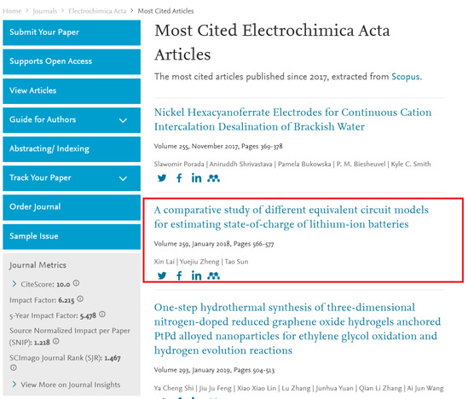This screenshot has width=468, height=399.
Task: Share Nickel Hexacyanoferrate article on Twitter
Action: [162, 178]
